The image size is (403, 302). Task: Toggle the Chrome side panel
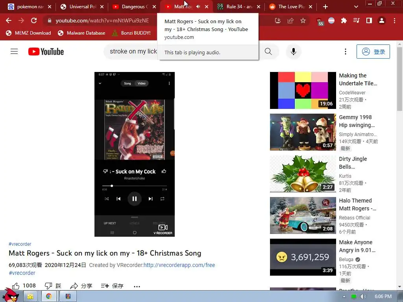pos(369,20)
